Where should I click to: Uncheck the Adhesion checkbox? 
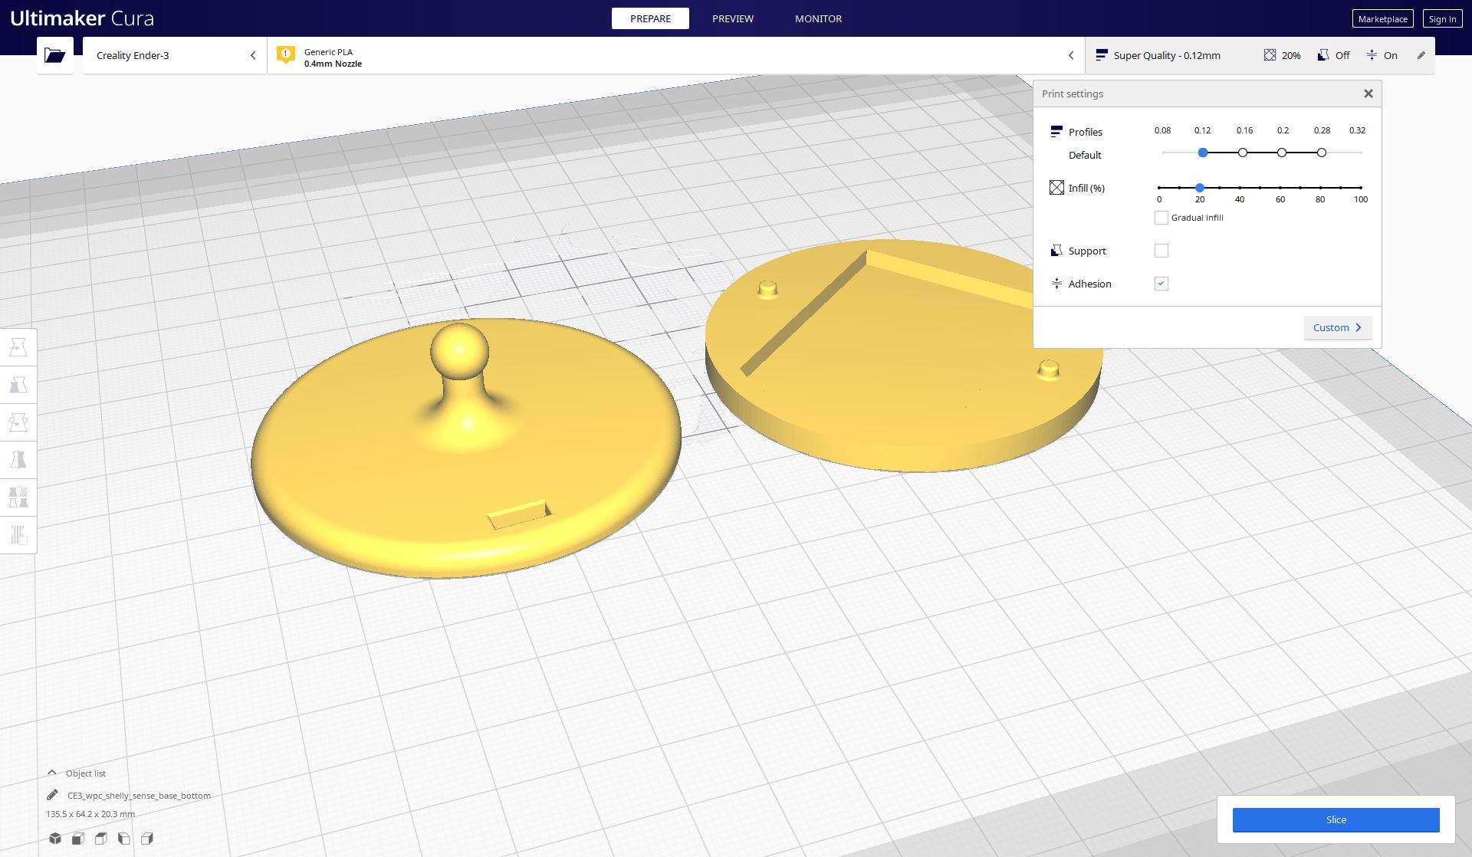click(x=1161, y=284)
